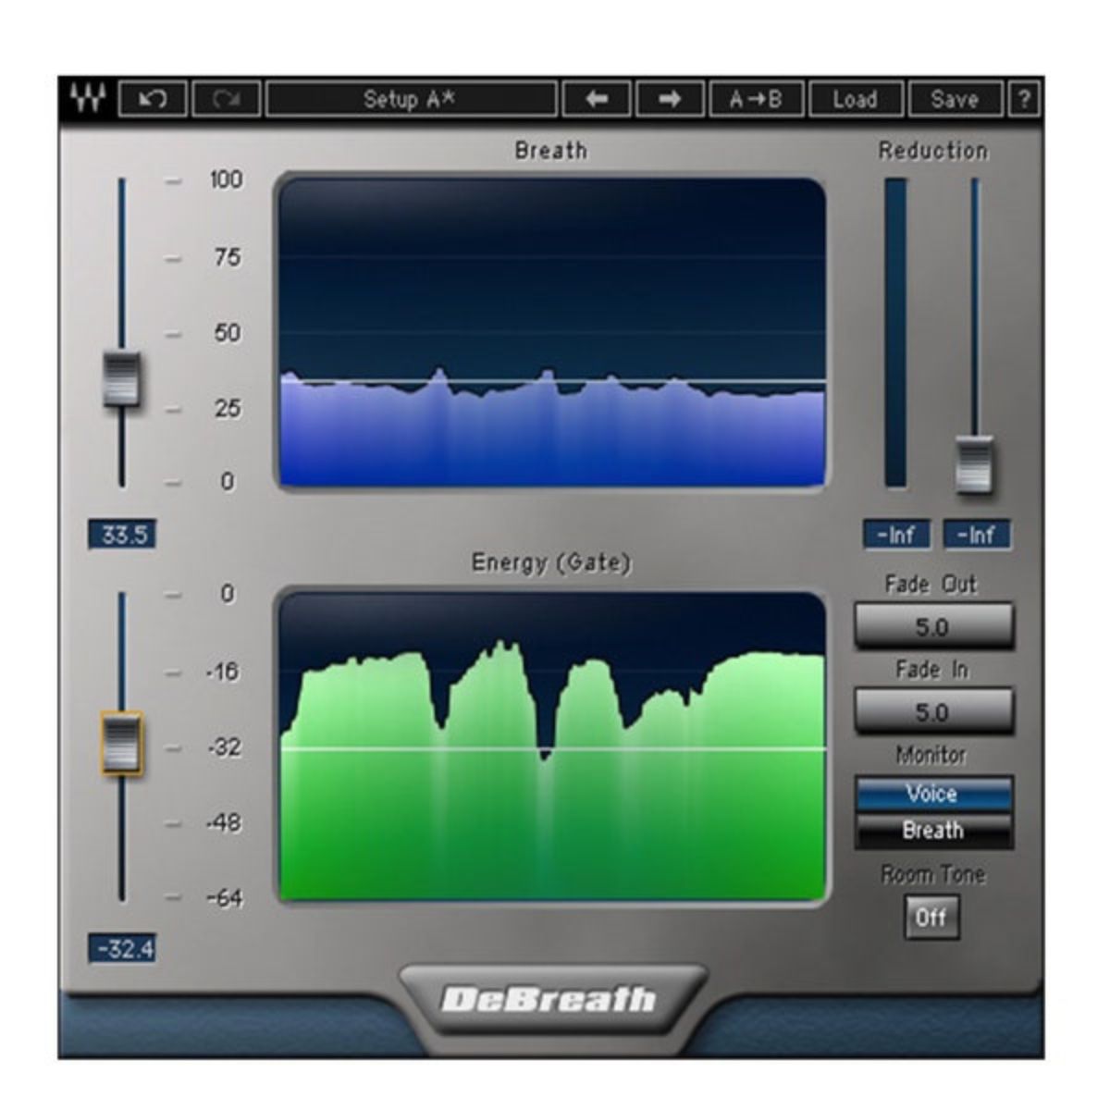
Task: Open the Fade In value selector
Action: [x=933, y=711]
